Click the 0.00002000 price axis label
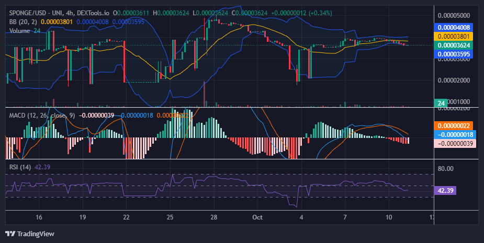This screenshot has height=243, width=484. (x=454, y=80)
